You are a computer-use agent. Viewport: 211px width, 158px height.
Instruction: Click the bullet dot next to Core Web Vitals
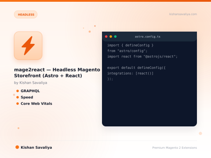pos(18,104)
